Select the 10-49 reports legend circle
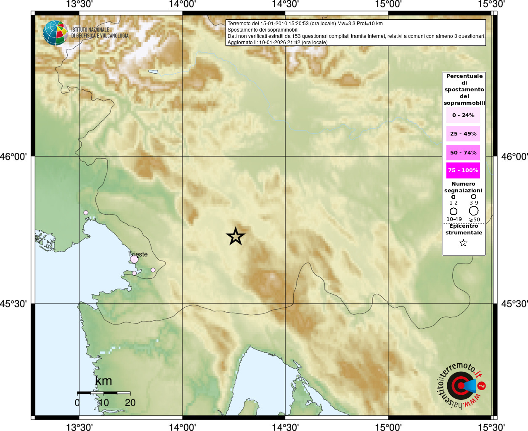Viewport: 528px width, 431px height. tap(454, 211)
